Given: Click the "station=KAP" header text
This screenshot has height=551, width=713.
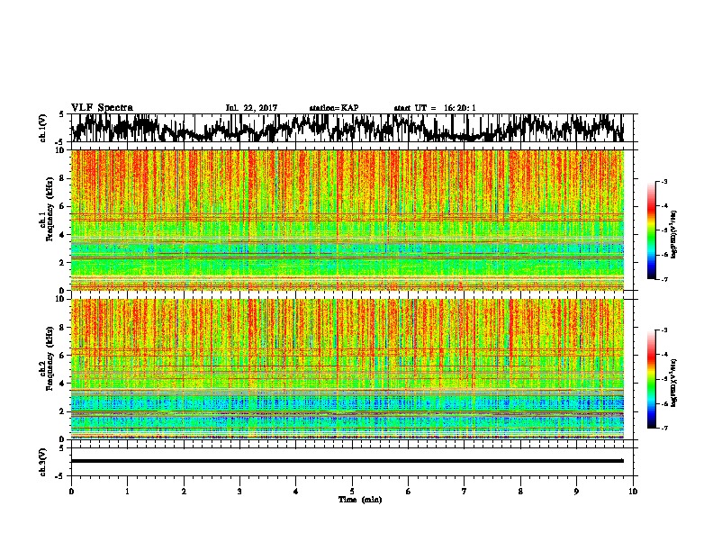Looking at the screenshot, I should click(334, 108).
